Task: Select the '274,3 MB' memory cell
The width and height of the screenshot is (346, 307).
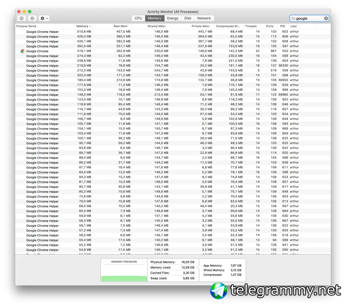Action: [x=84, y=56]
